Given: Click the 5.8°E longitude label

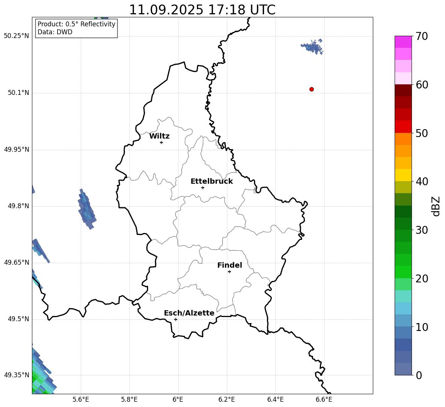Looking at the screenshot, I should (129, 399).
